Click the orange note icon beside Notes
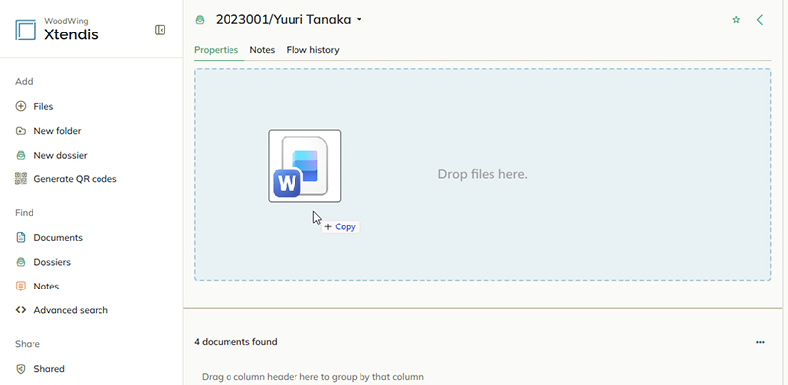Viewport: 788px width, 385px height. click(x=20, y=286)
